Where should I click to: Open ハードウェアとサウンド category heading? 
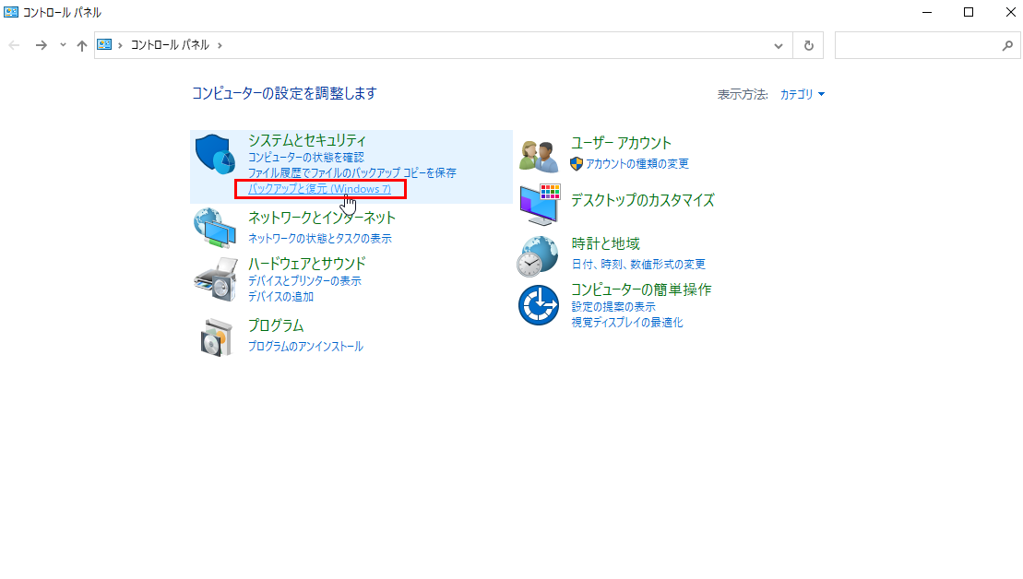coord(306,264)
